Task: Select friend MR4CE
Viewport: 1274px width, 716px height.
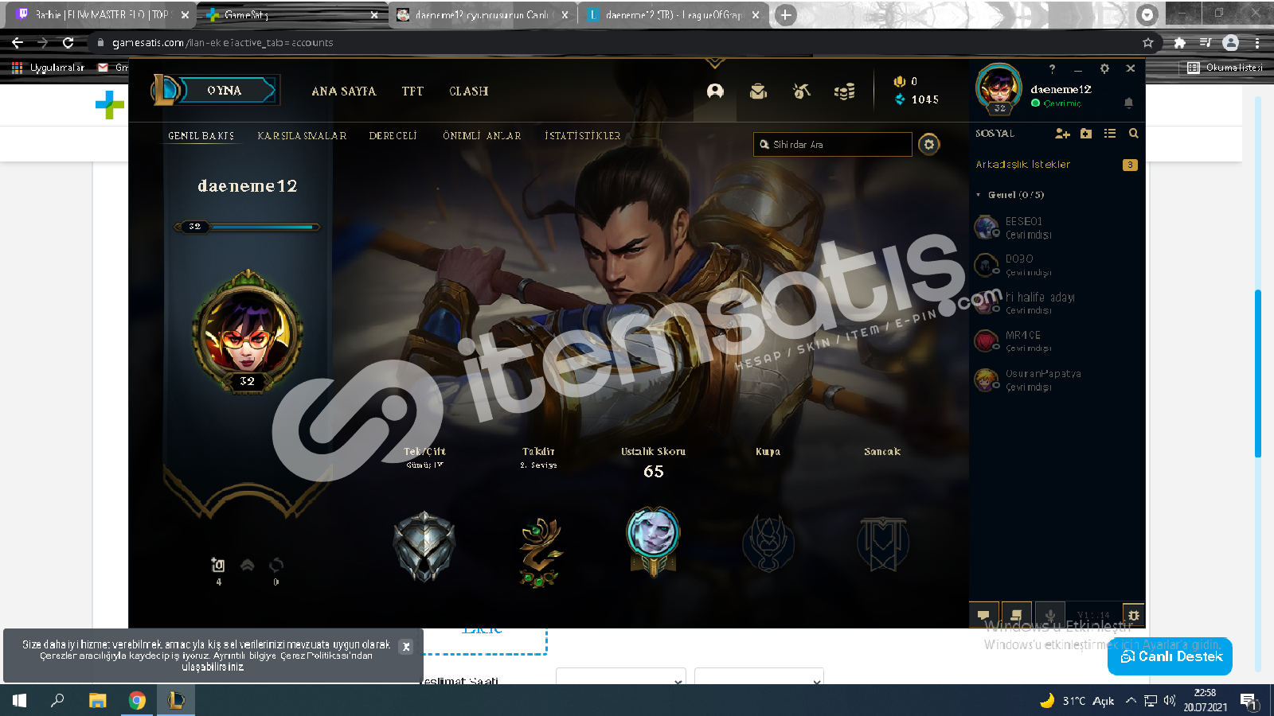Action: 1056,341
